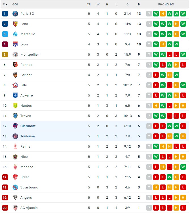
Task: Click Montpellier's rank 5 gold position badge
Action: coord(5,54)
